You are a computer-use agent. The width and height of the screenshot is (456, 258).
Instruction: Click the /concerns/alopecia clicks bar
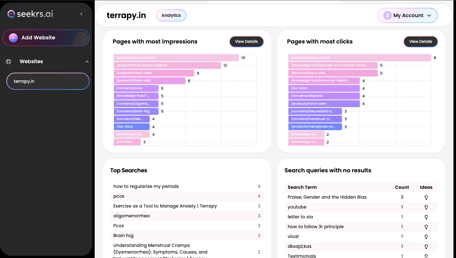tap(324, 96)
